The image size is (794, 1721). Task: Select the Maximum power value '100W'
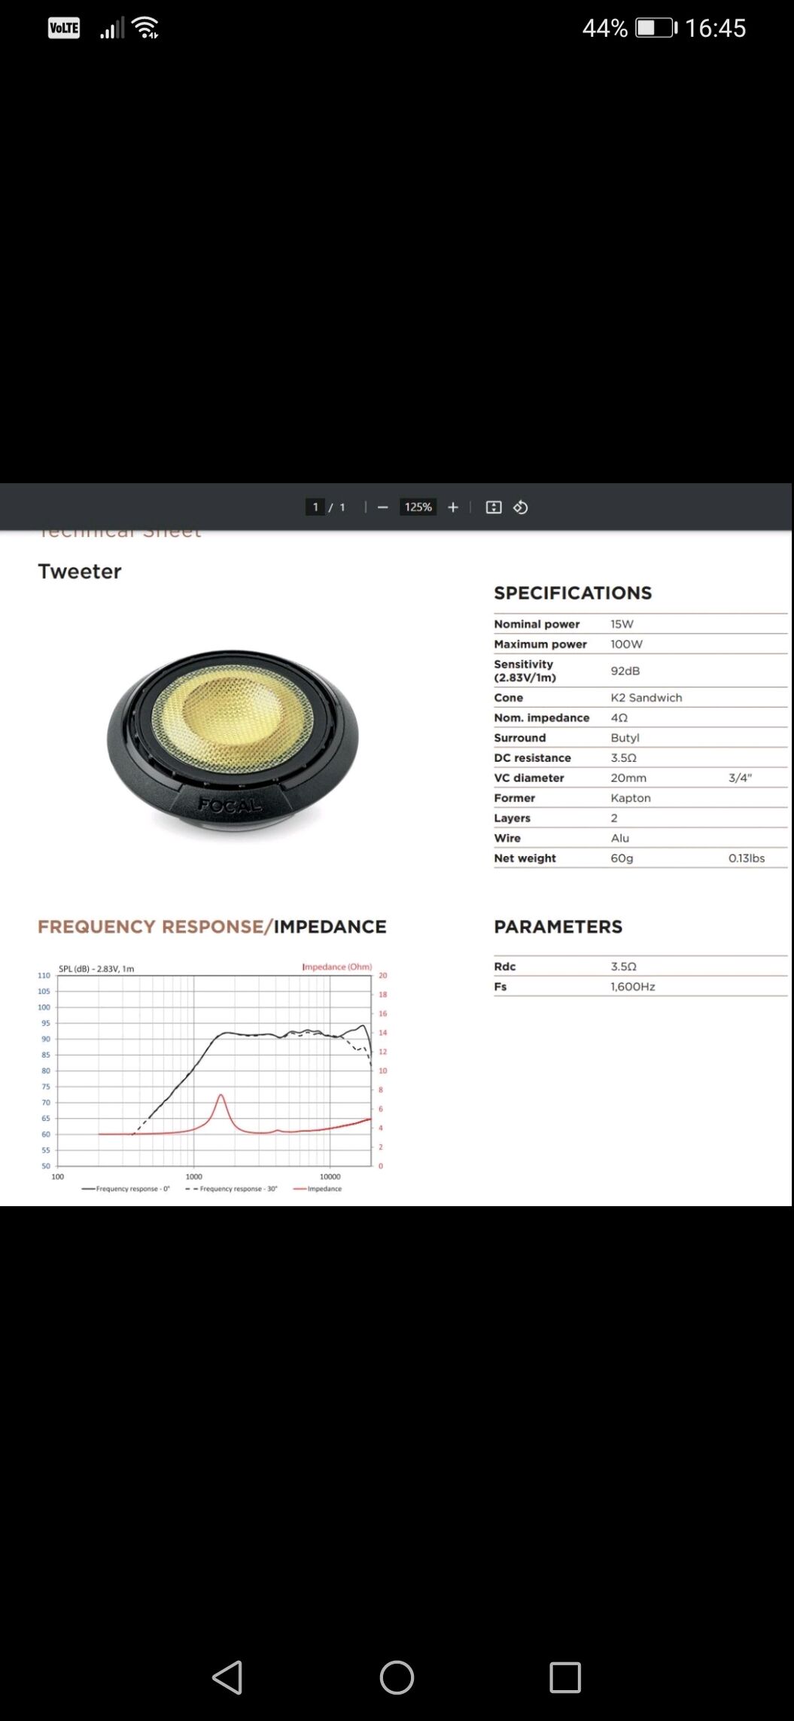pyautogui.click(x=626, y=644)
